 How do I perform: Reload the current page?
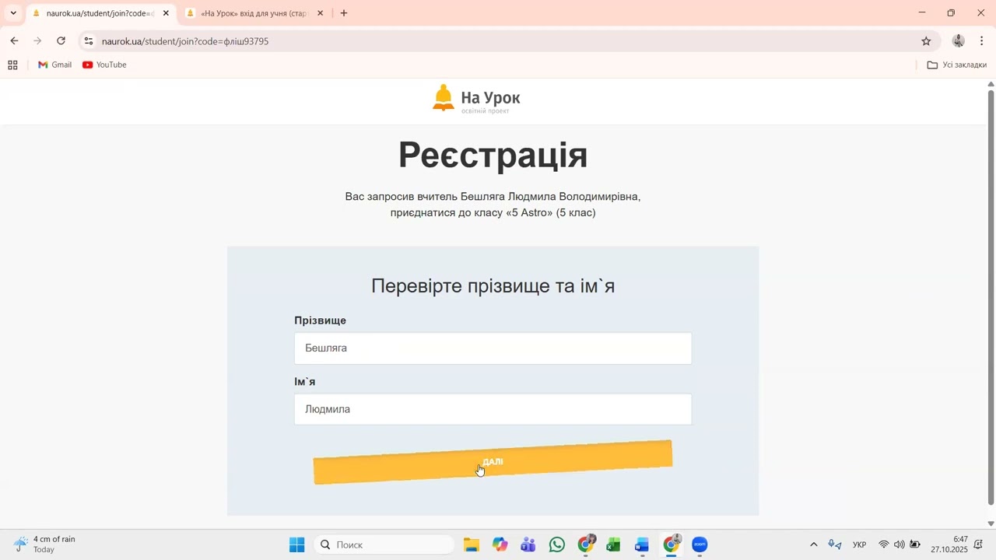click(61, 41)
